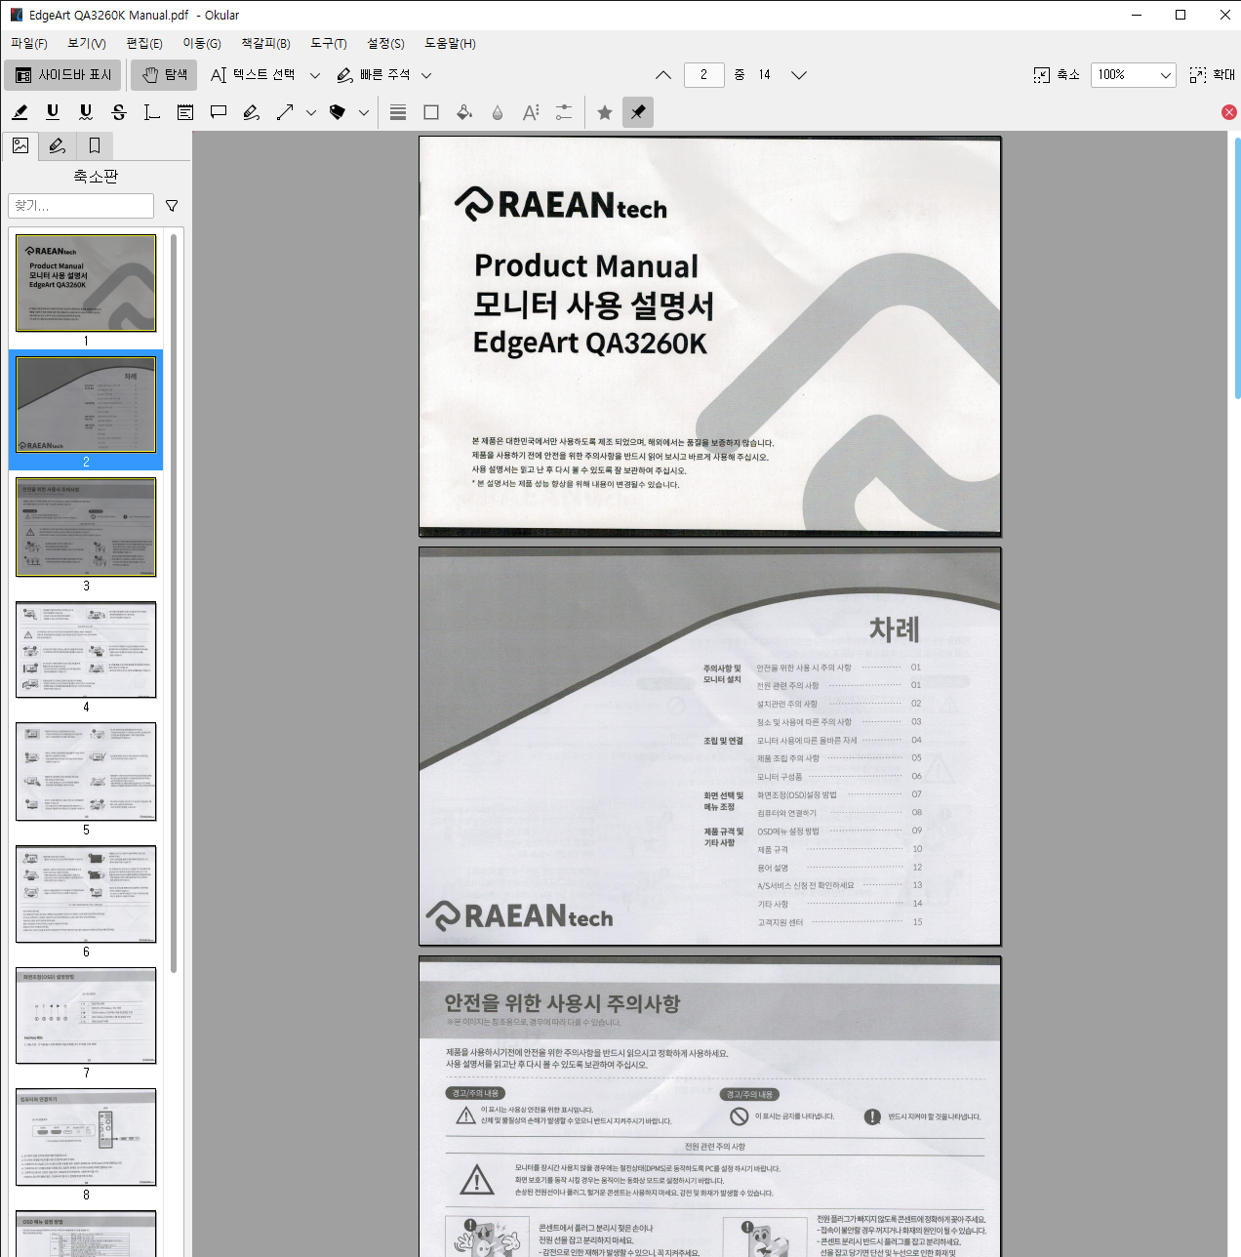1241x1257 pixels.
Task: Select the straight Underline annotation tool
Action: (x=53, y=112)
